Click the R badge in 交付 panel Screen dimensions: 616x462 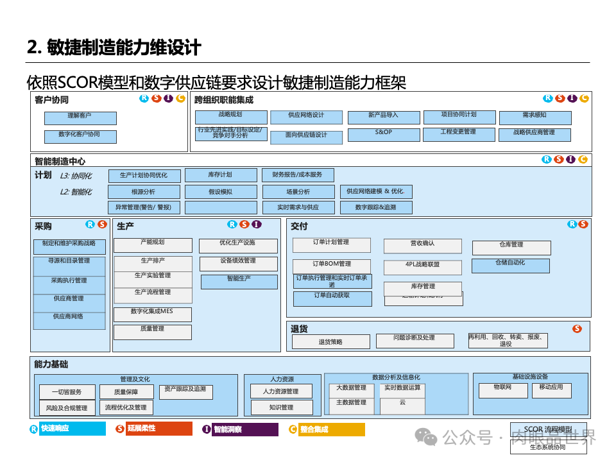[572, 224]
